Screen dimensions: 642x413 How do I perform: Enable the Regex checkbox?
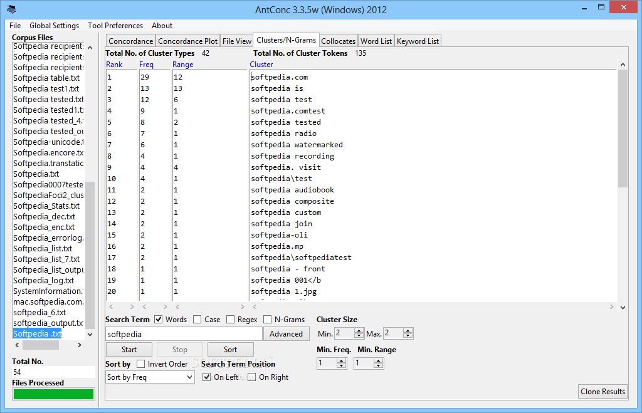click(x=231, y=319)
